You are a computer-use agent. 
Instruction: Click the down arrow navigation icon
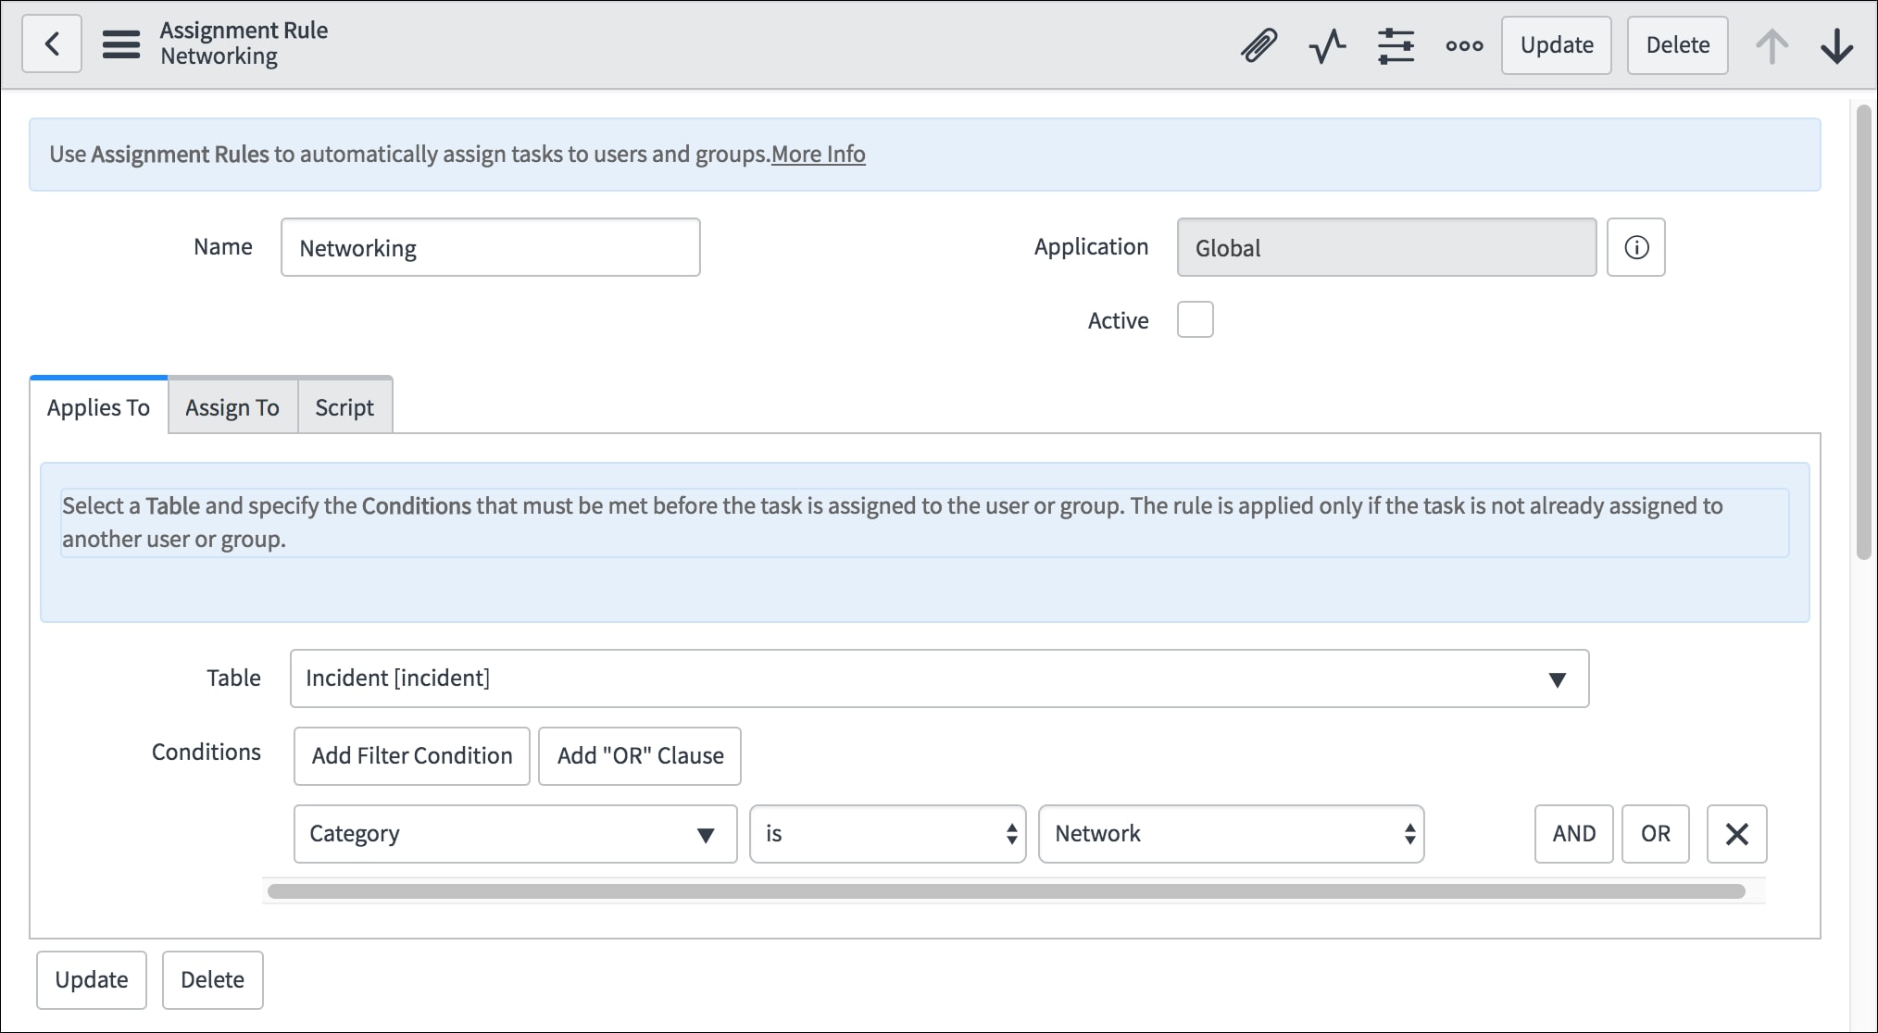point(1836,44)
